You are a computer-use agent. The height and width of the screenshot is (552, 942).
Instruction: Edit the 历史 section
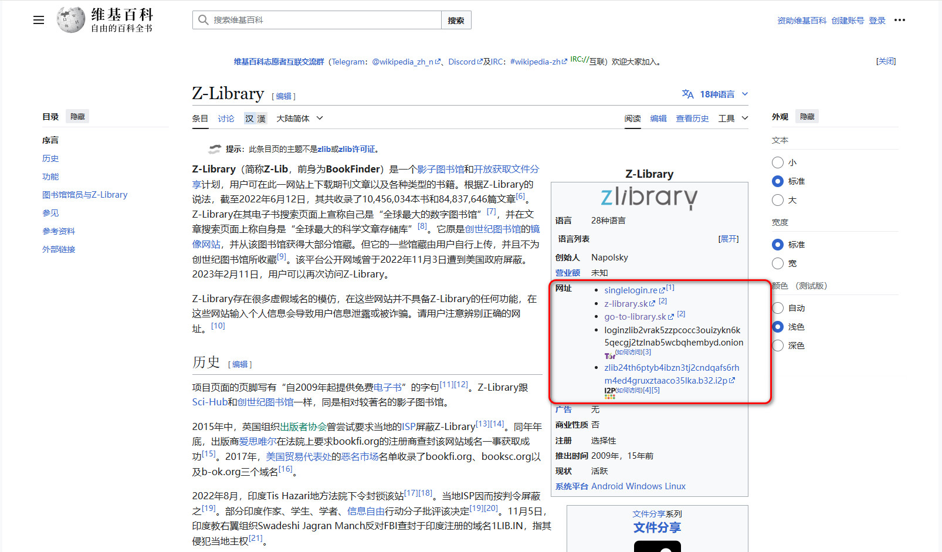pos(240,364)
